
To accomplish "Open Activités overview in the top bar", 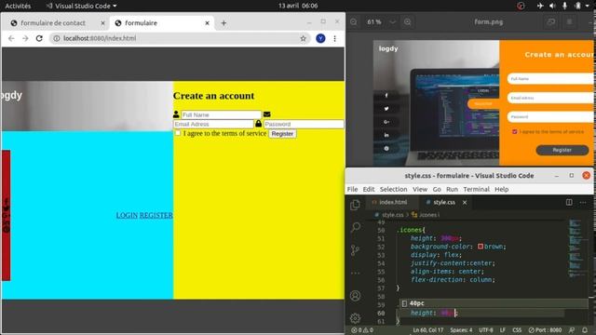I will point(18,6).
